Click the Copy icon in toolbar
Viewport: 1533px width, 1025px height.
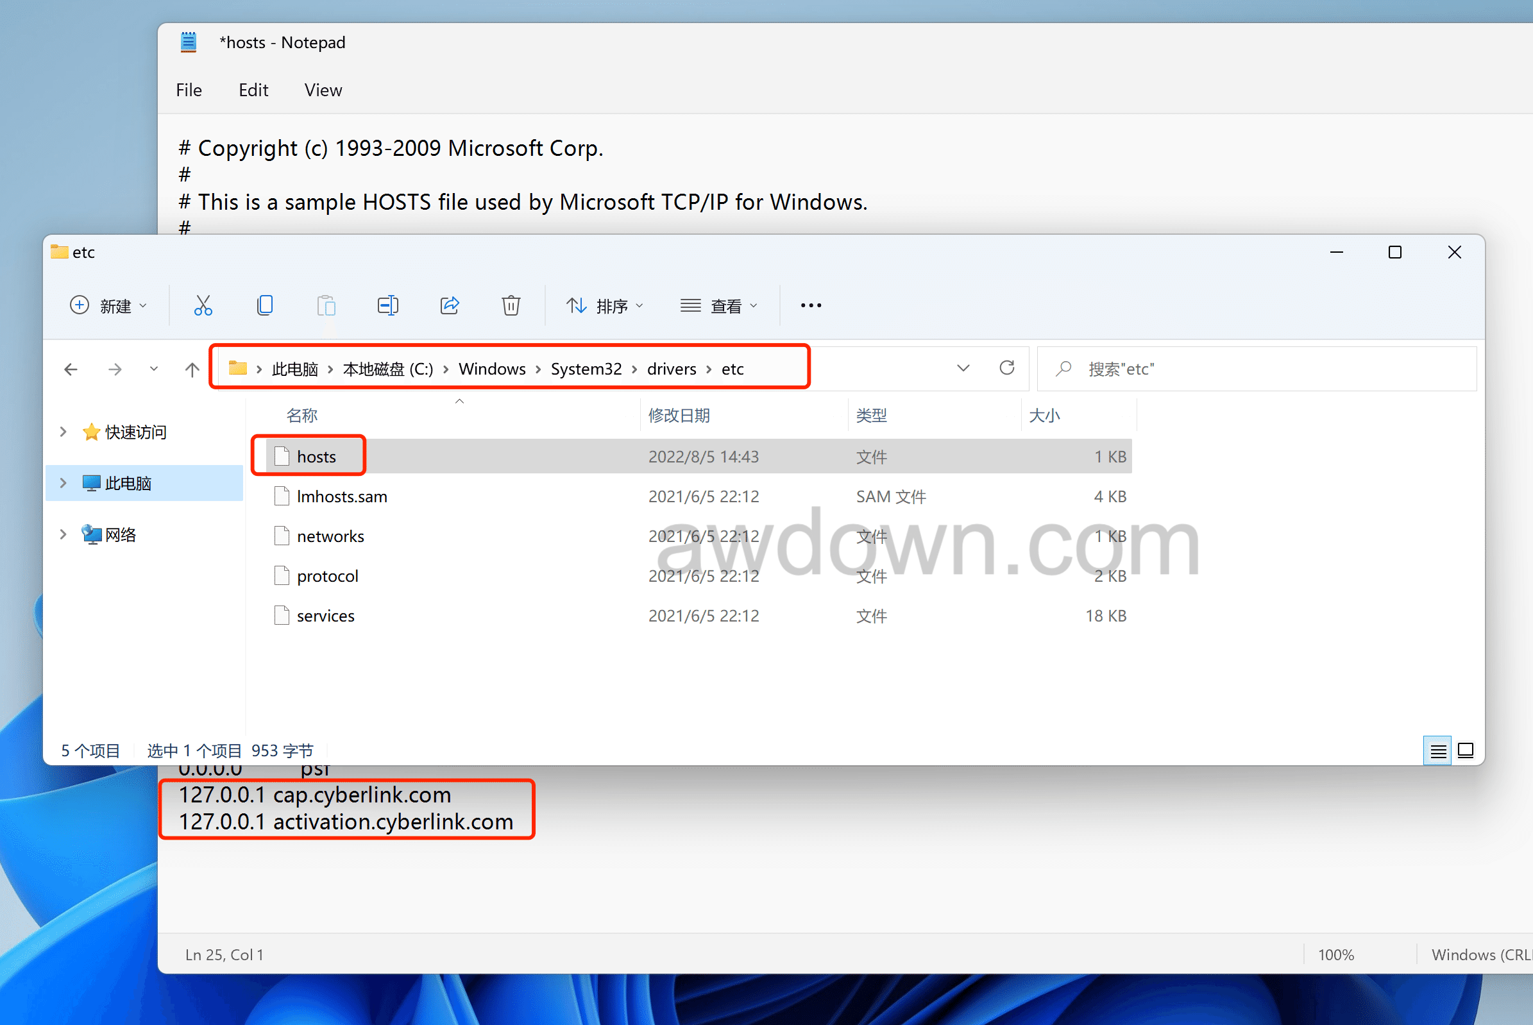(x=265, y=305)
